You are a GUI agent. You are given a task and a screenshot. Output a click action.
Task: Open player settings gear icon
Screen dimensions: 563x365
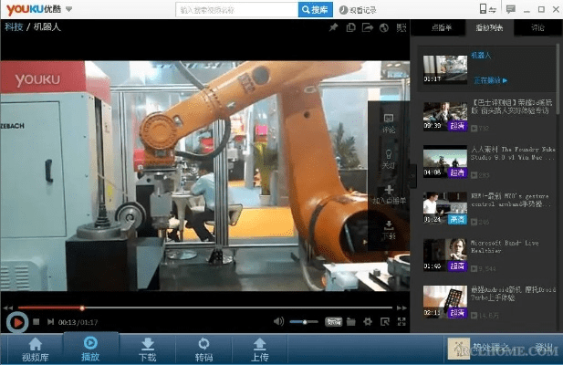pos(367,321)
